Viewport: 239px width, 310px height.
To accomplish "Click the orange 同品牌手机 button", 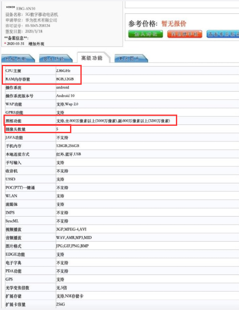I will [185, 34].
